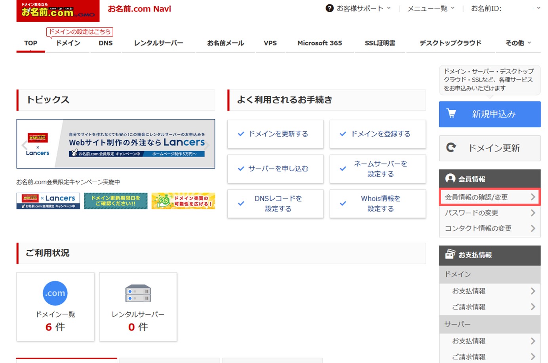Viewport: 548px width, 363px height.
Task: Click the お名前.com logo
Action: (x=58, y=11)
